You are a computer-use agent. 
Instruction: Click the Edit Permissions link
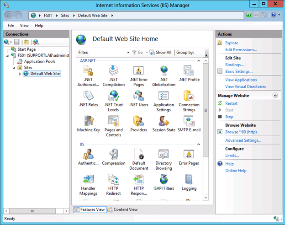point(241,50)
